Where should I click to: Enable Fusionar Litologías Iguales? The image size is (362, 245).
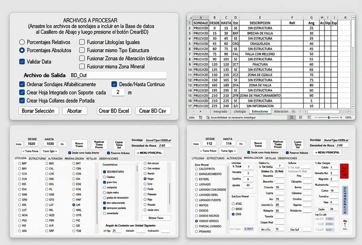pos(82,42)
